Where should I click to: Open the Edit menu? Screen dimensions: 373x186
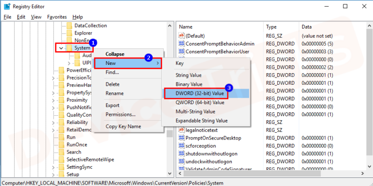coord(21,17)
